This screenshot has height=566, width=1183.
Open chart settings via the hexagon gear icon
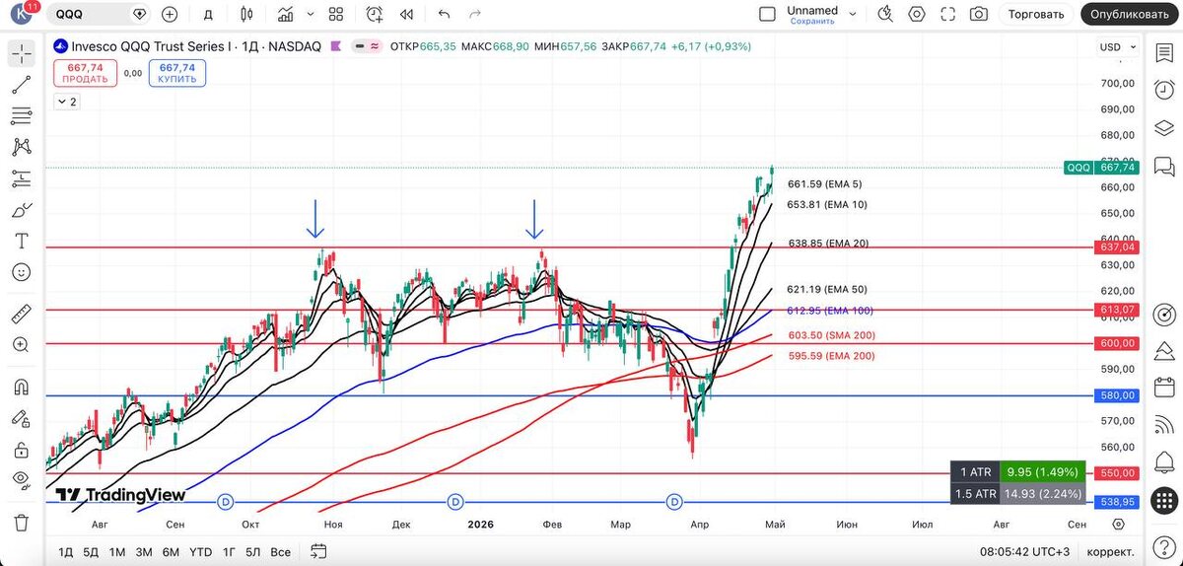917,14
